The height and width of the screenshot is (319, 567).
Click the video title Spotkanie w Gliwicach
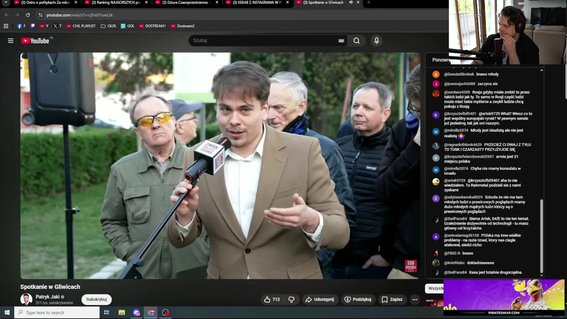click(x=50, y=287)
